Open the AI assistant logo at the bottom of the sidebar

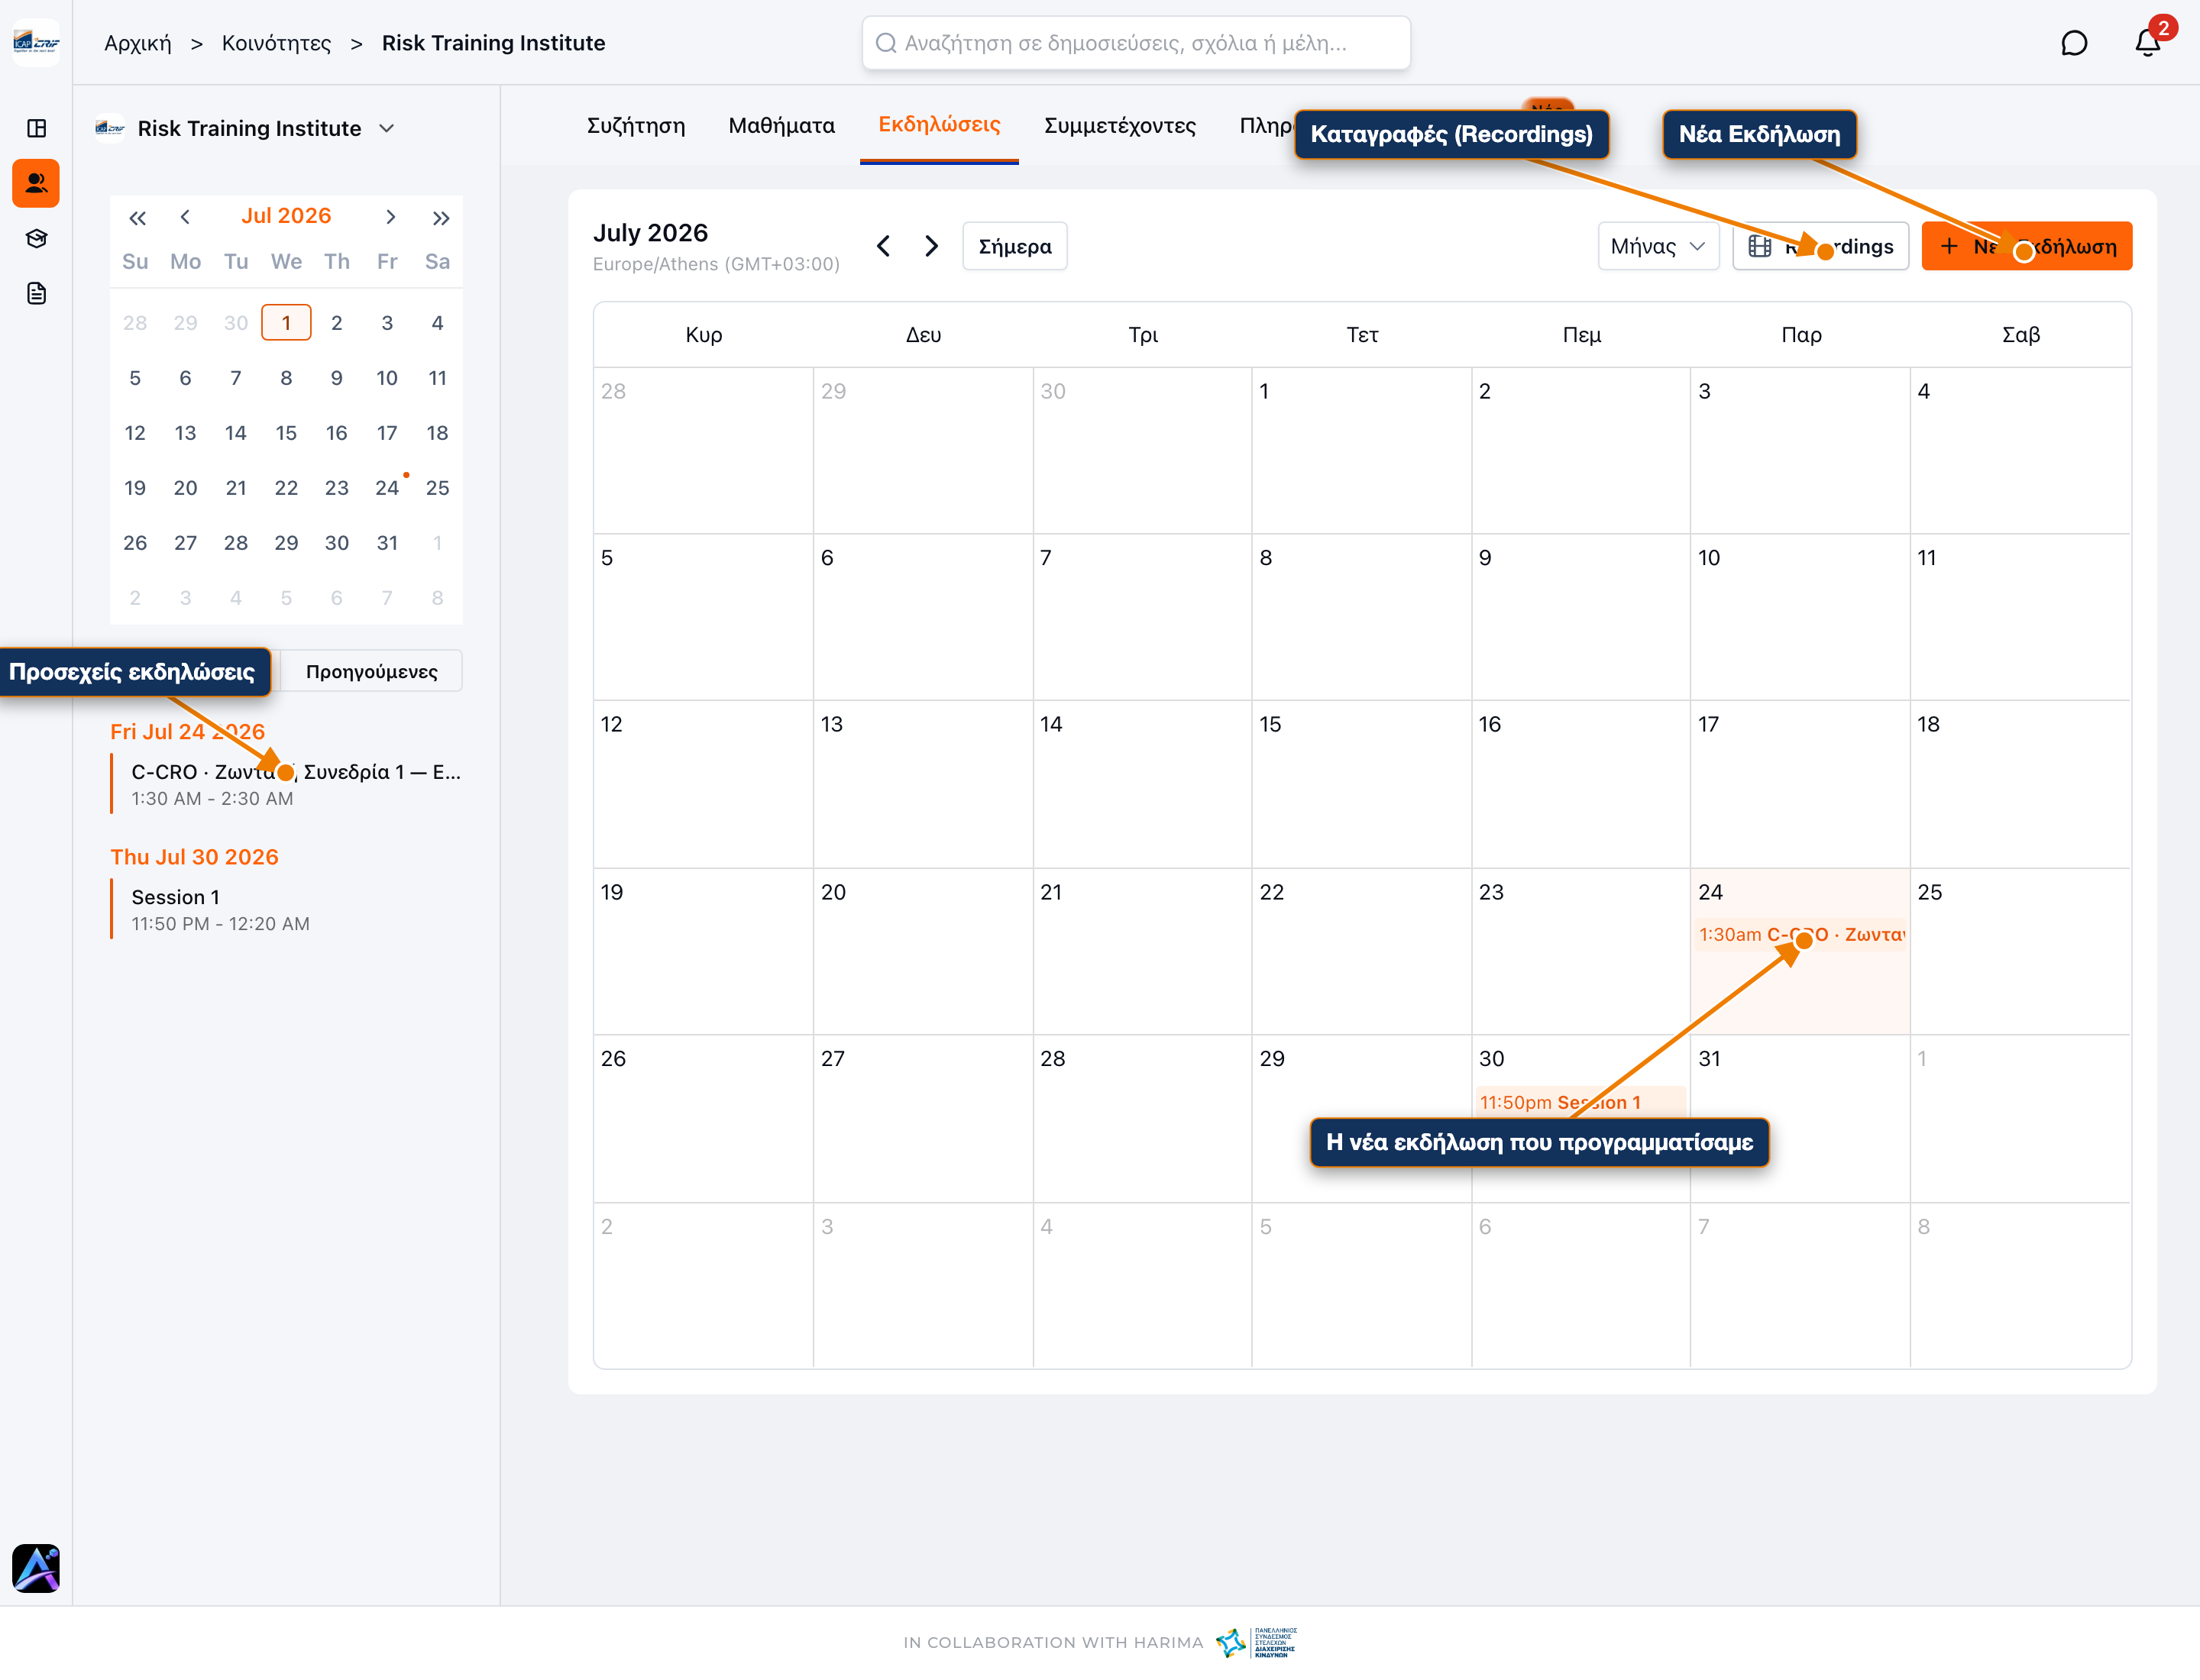[x=36, y=1568]
